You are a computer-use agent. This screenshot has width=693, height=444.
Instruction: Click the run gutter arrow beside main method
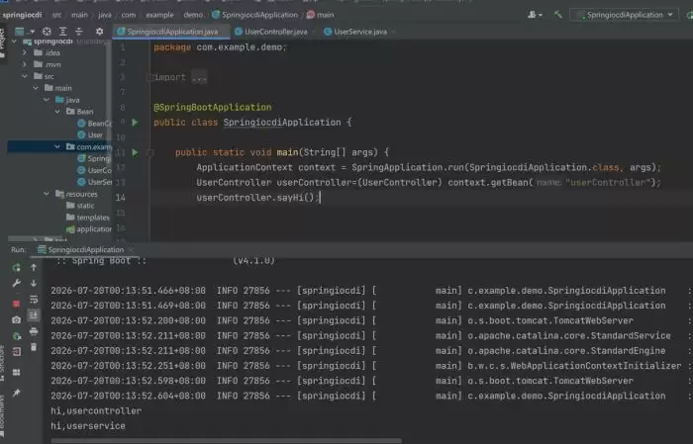pos(136,152)
